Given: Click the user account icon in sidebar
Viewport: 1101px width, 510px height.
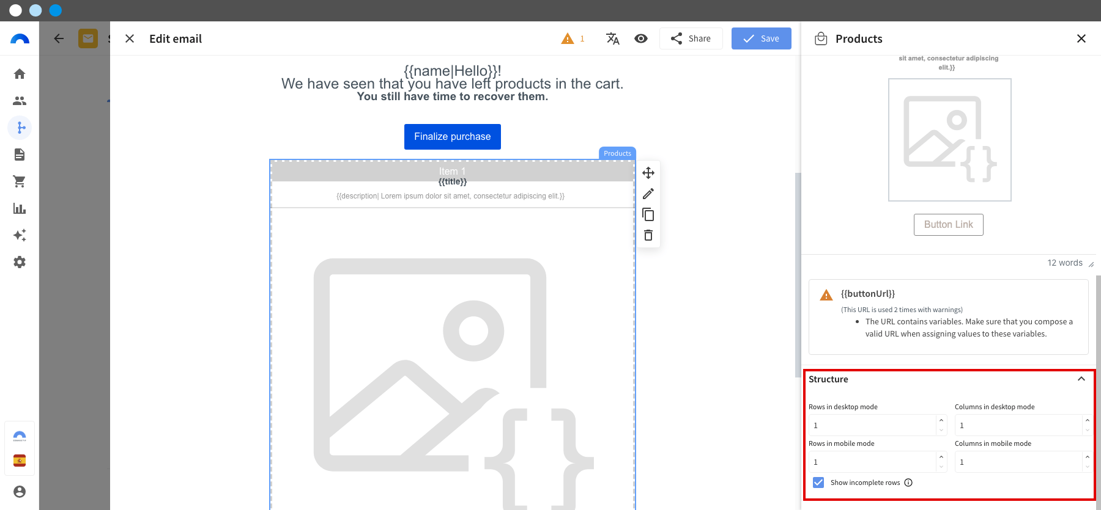Looking at the screenshot, I should point(20,492).
